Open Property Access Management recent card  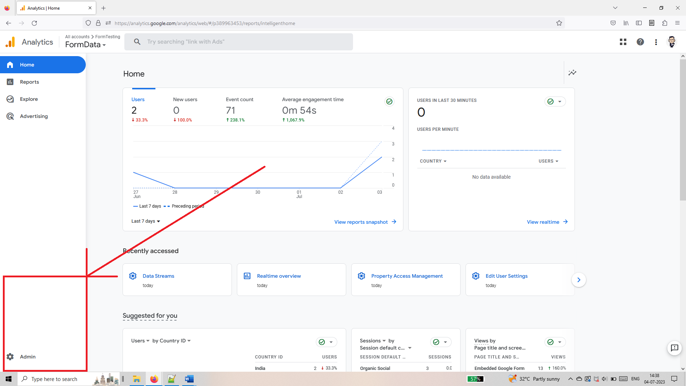pyautogui.click(x=406, y=280)
